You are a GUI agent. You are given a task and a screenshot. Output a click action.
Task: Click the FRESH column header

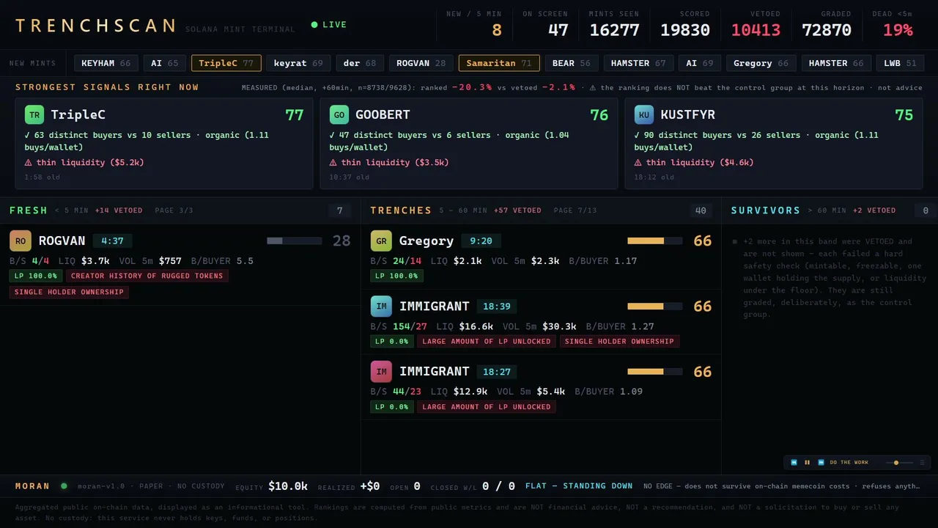[x=29, y=210]
